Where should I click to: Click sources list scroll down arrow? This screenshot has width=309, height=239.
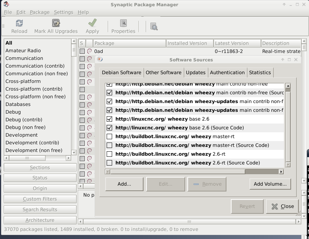pos(288,165)
